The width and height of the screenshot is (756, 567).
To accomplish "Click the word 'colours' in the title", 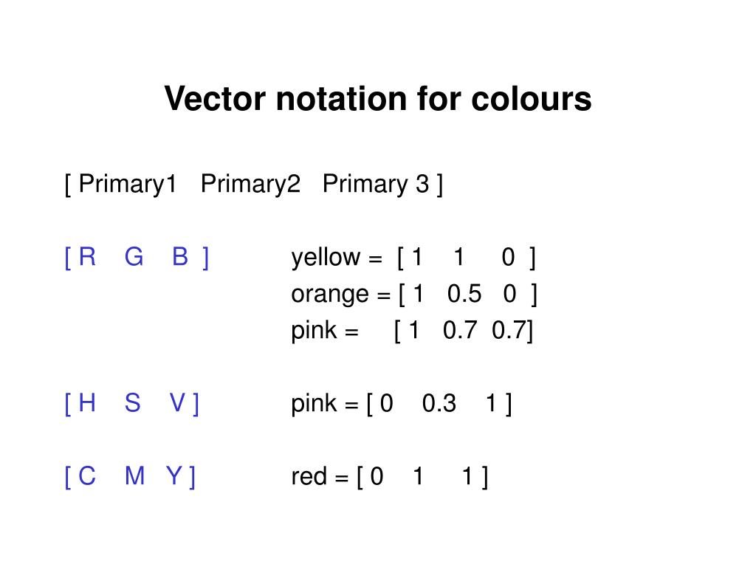I will [532, 98].
